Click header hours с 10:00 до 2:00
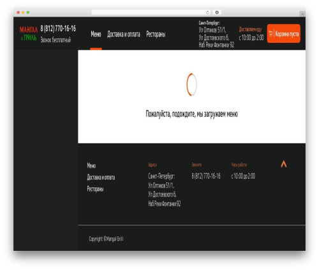319x270 pixels. [251, 38]
